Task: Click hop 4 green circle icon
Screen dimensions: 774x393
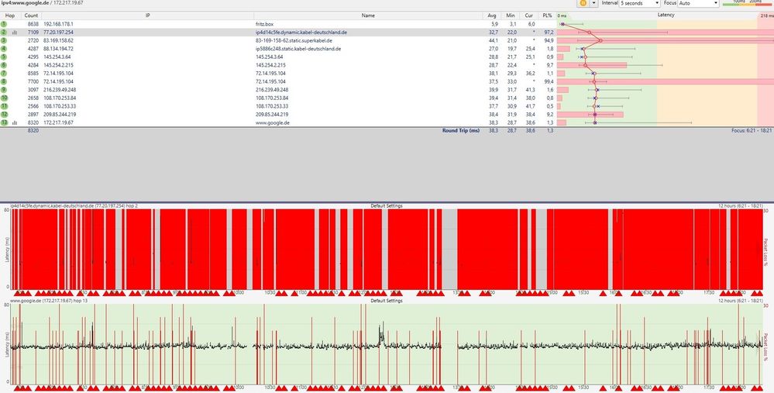Action: coord(4,49)
